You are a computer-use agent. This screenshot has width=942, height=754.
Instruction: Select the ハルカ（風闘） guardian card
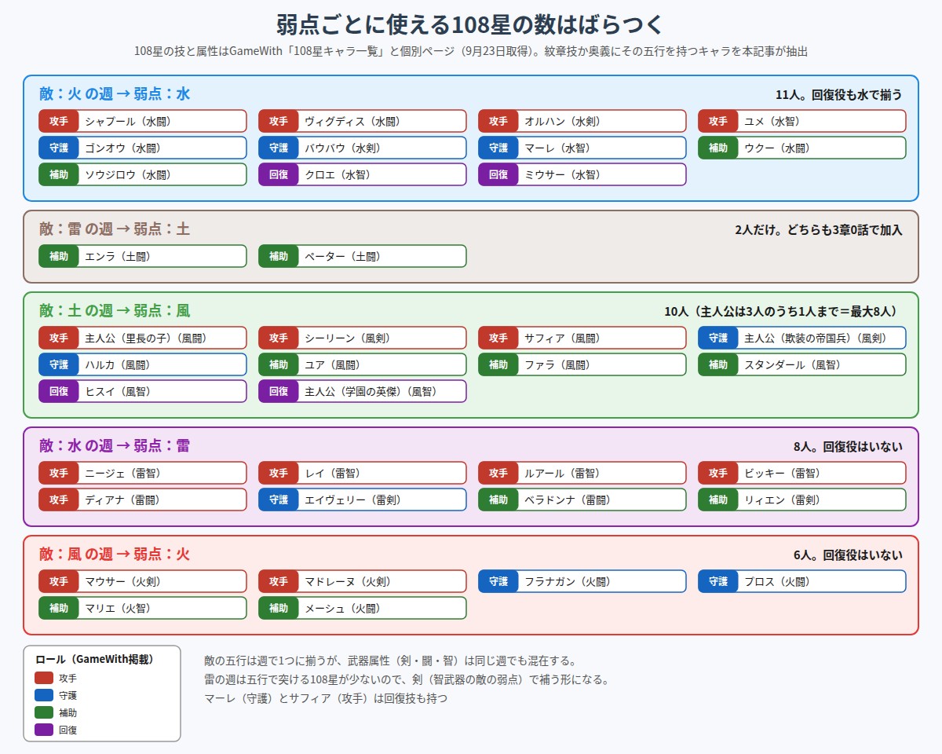(143, 364)
